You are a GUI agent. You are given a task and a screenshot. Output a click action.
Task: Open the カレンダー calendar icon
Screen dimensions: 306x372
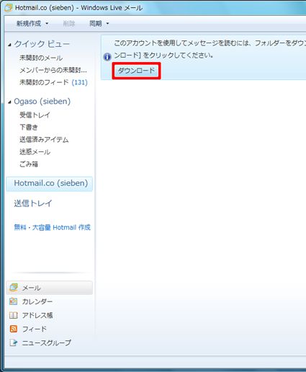pos(14,301)
